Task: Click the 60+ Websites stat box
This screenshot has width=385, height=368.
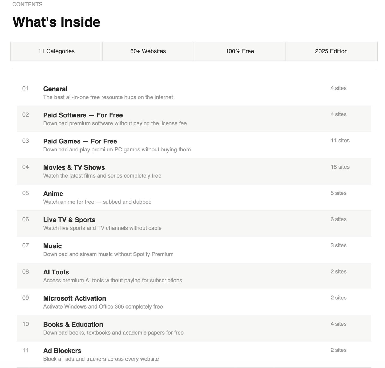Action: coord(148,51)
